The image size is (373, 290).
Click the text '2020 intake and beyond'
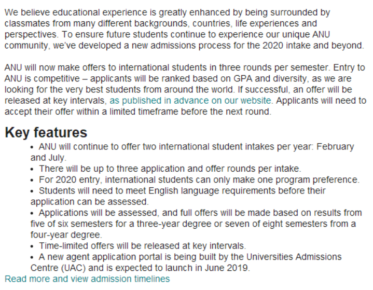pos(313,45)
